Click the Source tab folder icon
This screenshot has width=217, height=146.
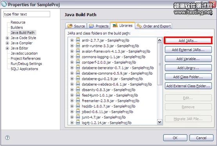pyautogui.click(x=70, y=26)
